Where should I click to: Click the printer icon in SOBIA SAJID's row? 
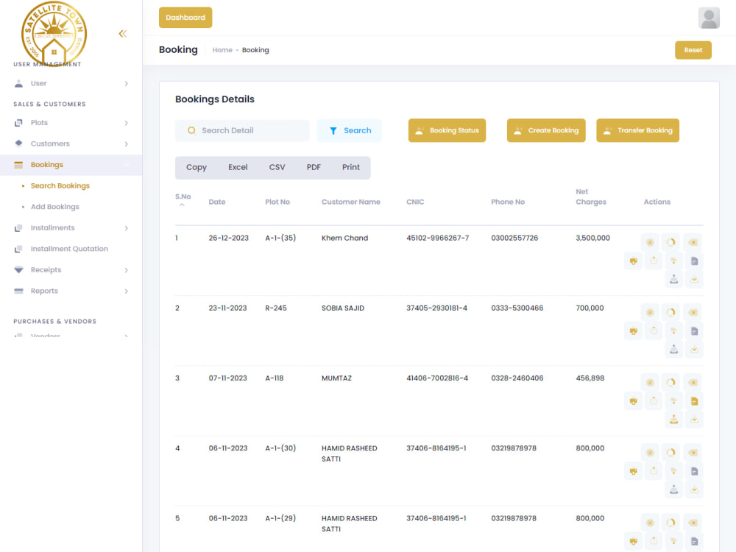633,331
